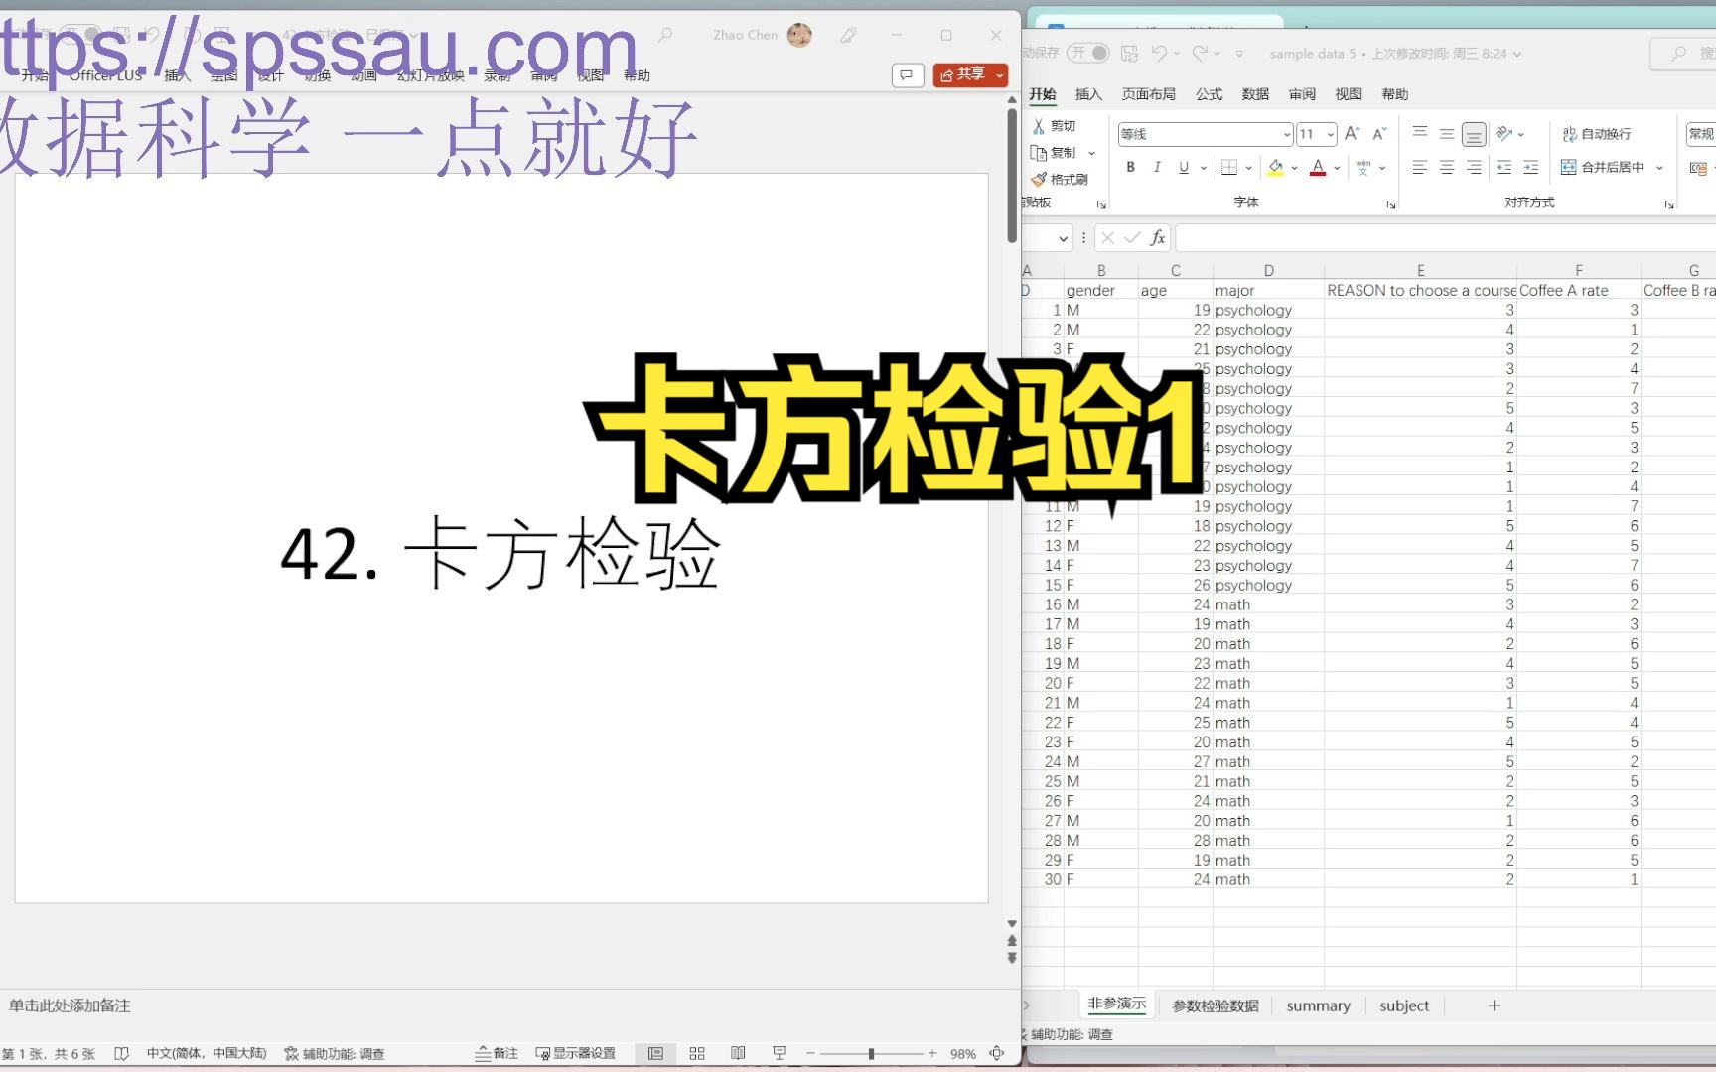The height and width of the screenshot is (1072, 1716).
Task: Toggle underline formatting in Excel
Action: click(1184, 167)
